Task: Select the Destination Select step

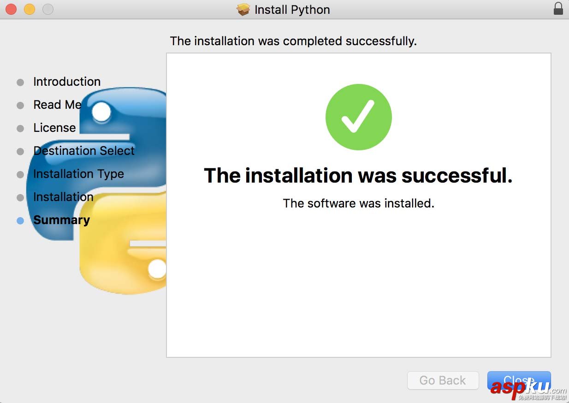Action: pos(84,151)
